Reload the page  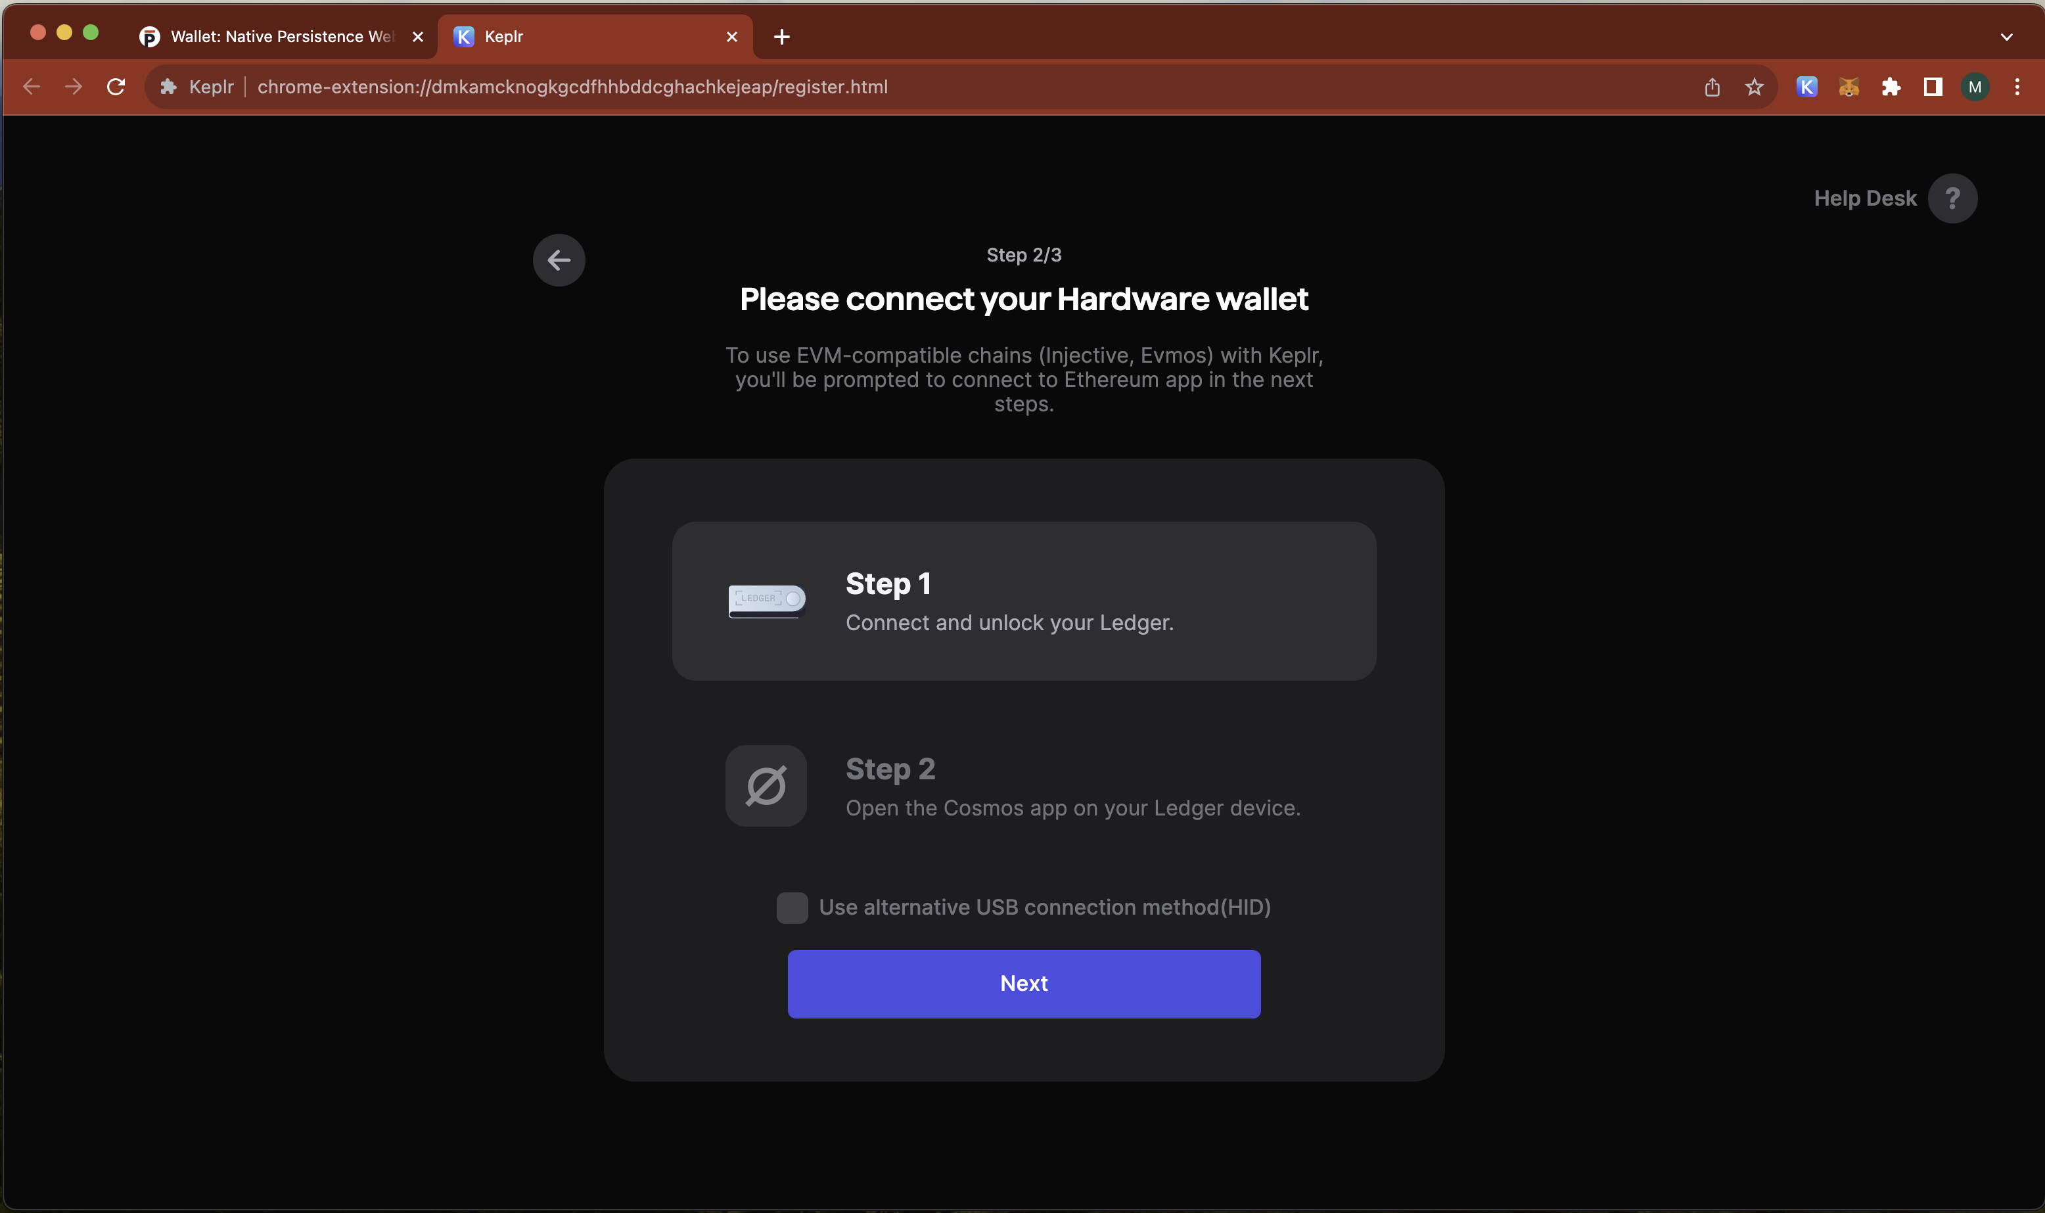click(x=116, y=87)
